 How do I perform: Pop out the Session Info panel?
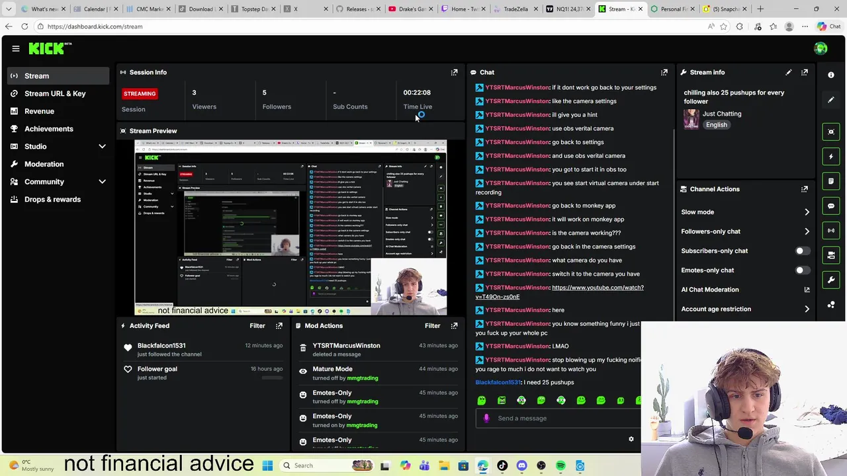click(x=454, y=72)
